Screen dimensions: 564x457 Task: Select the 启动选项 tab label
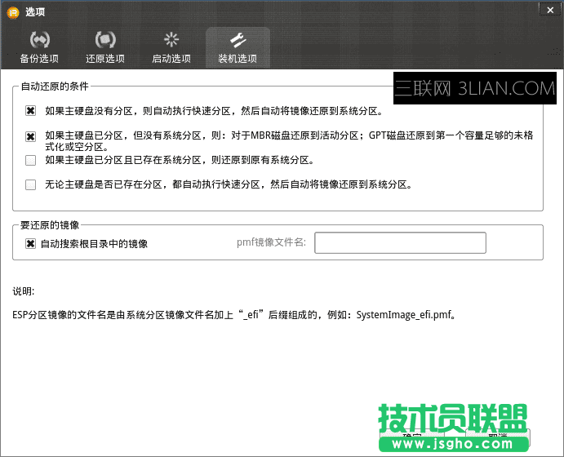[171, 59]
